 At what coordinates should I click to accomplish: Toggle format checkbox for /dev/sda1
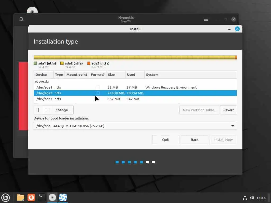(98, 87)
